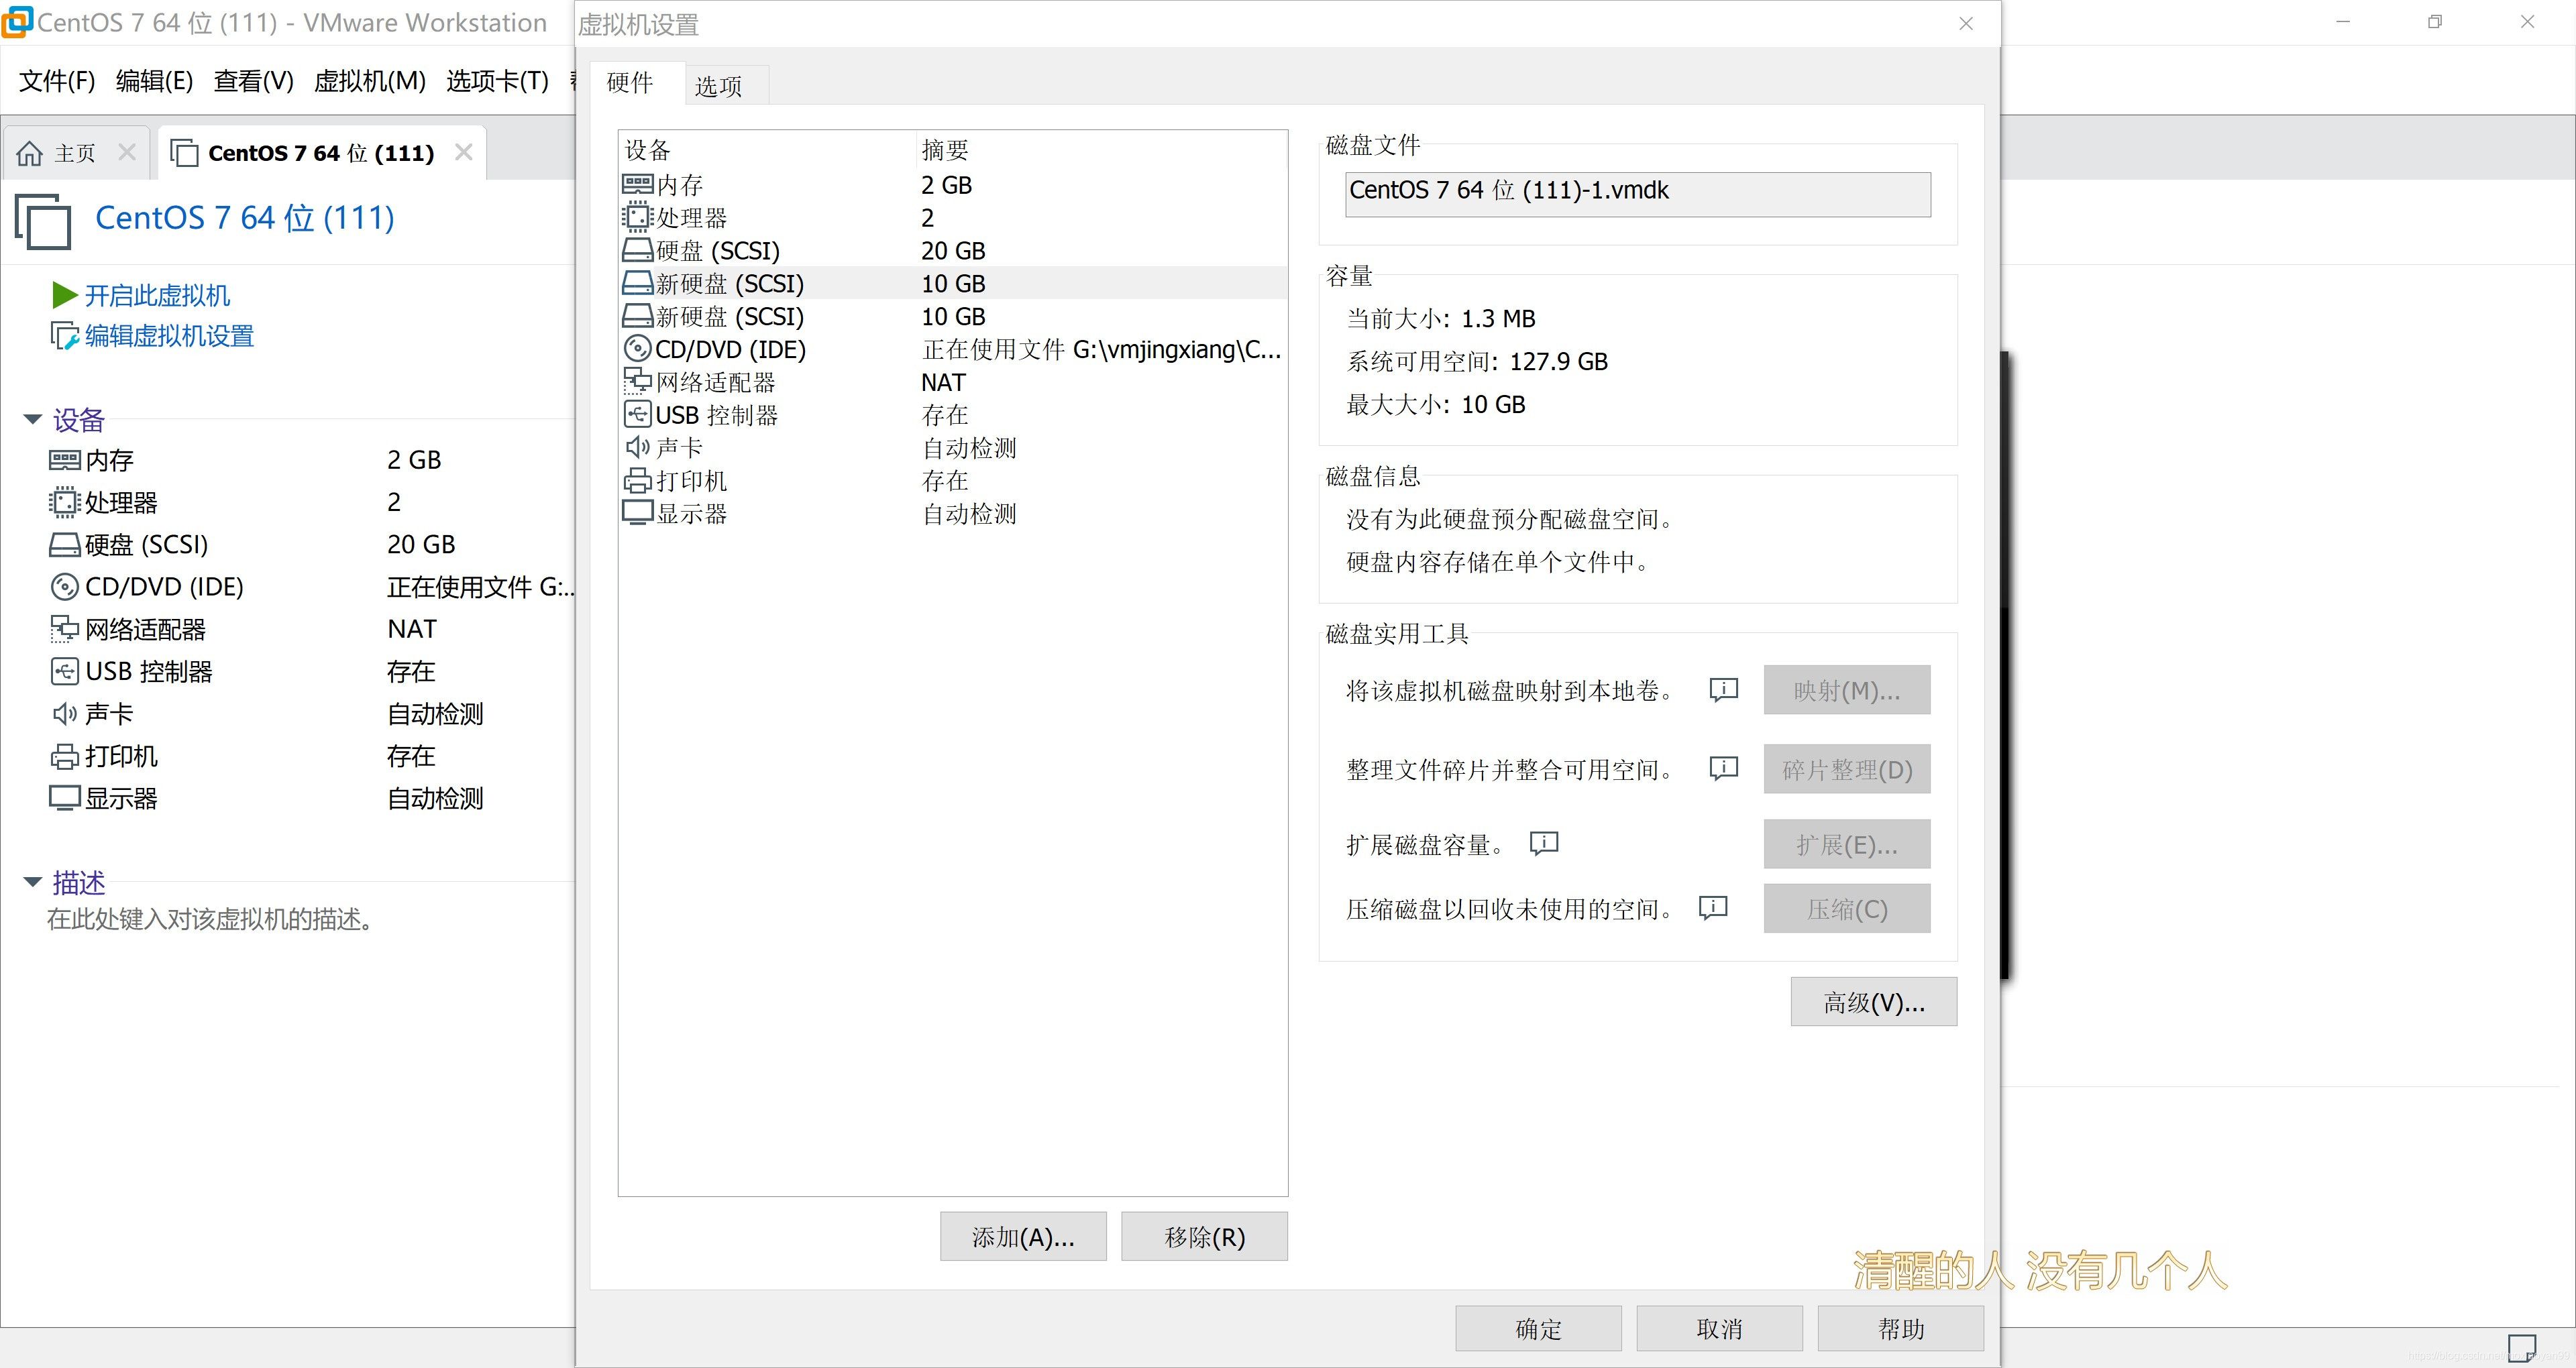Screen dimensions: 2576x1368
Task: Click the 打印机 printer device icon
Action: point(637,480)
